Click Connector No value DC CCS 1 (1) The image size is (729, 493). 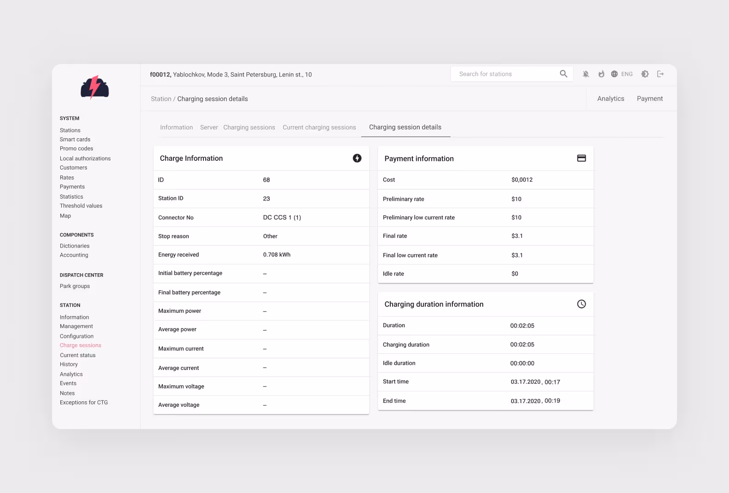(282, 217)
